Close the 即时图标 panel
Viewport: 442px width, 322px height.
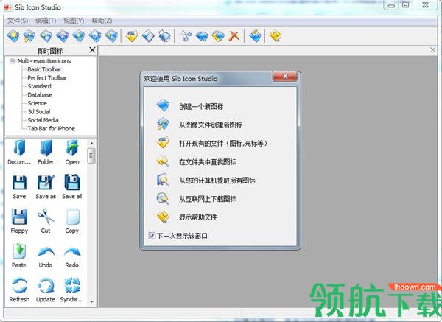pyautogui.click(x=92, y=50)
